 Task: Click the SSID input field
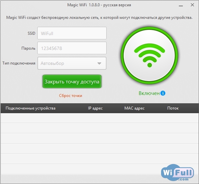72,33
